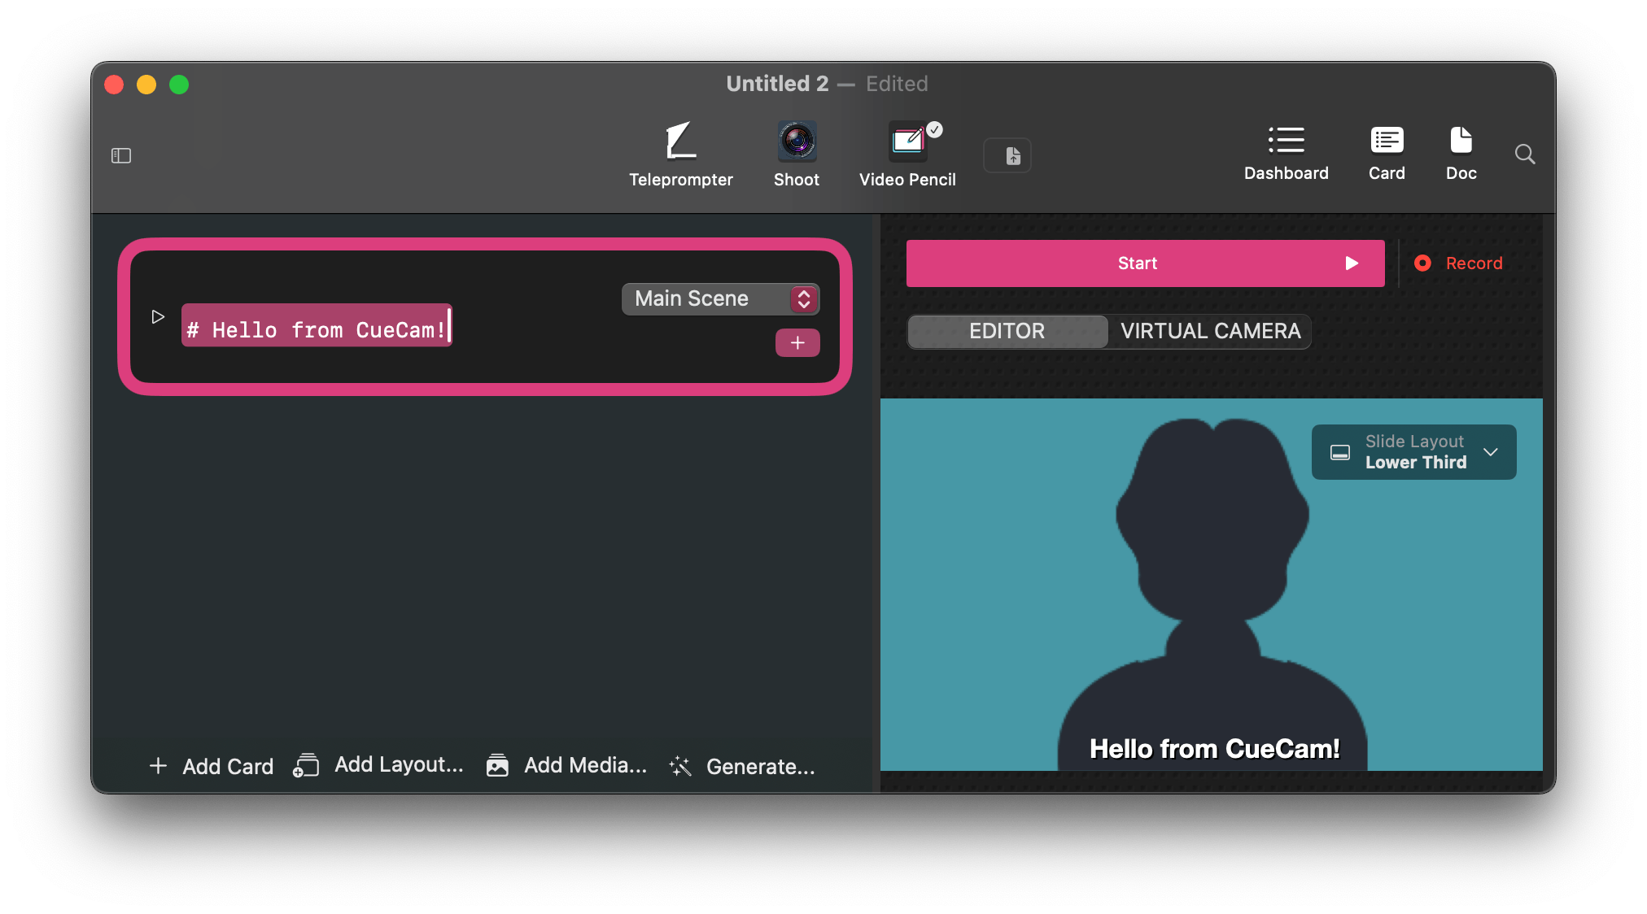
Task: Click the pink plus button in card
Action: tap(797, 343)
